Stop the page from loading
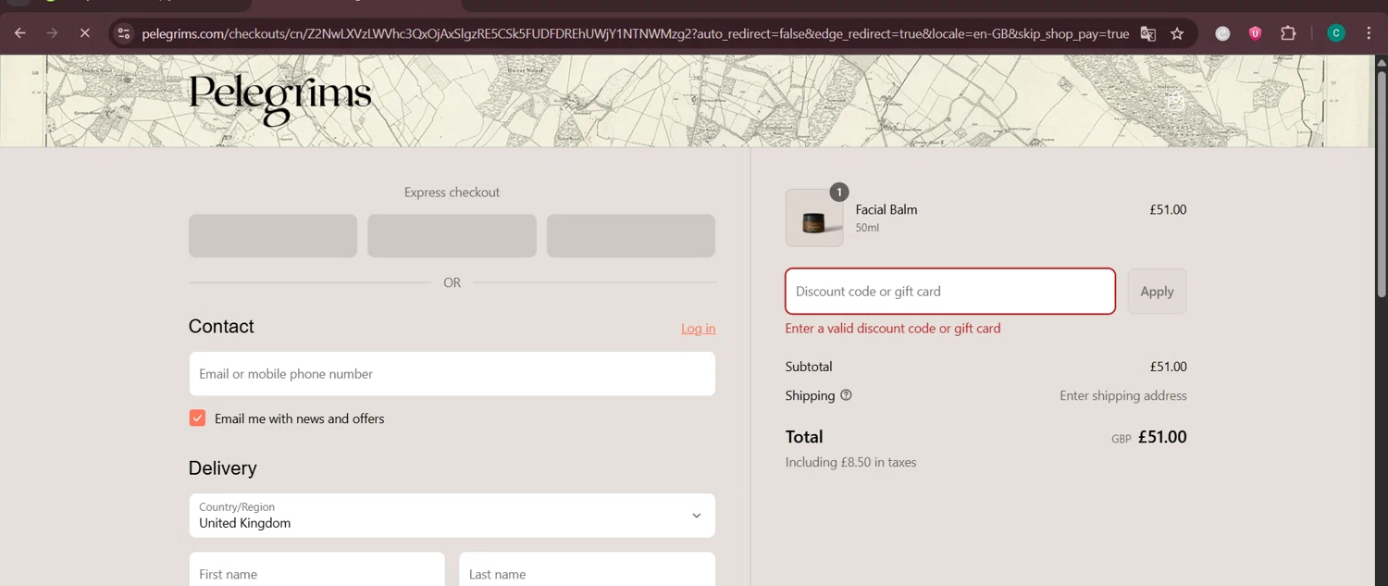This screenshot has width=1388, height=586. [x=84, y=33]
